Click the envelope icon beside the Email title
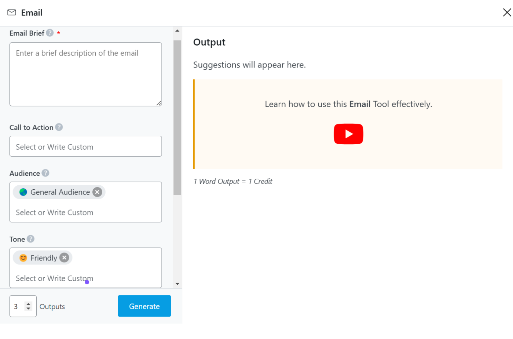 pyautogui.click(x=12, y=12)
